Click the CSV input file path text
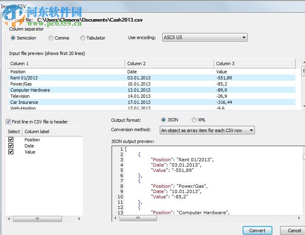This screenshot has height=235, width=305. [x=90, y=20]
